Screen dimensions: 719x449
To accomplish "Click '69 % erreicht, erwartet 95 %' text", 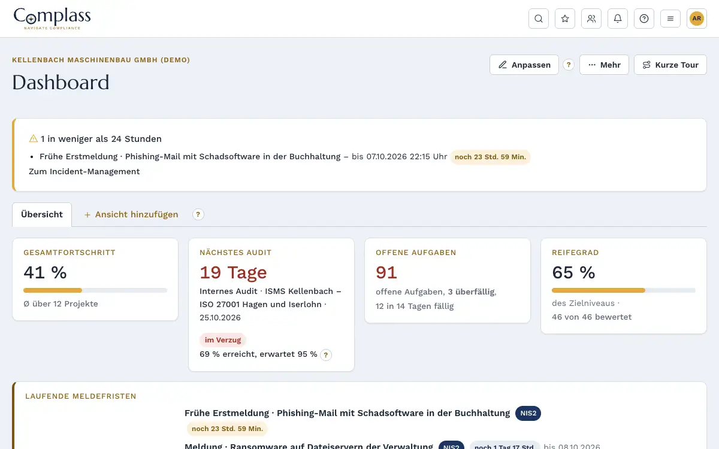I will 258,354.
